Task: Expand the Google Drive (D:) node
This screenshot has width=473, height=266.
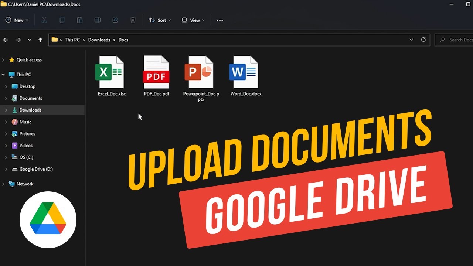Action: [x=6, y=169]
